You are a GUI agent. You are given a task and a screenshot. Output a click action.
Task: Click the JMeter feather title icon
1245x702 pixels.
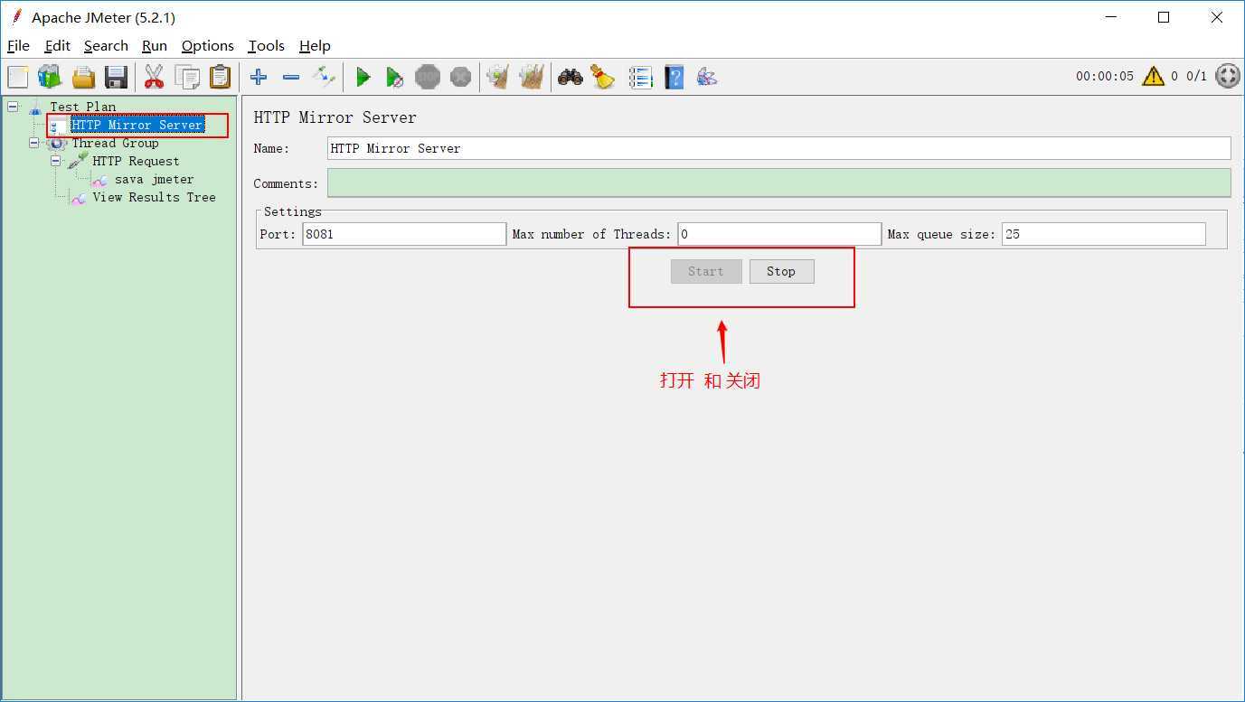tap(15, 17)
